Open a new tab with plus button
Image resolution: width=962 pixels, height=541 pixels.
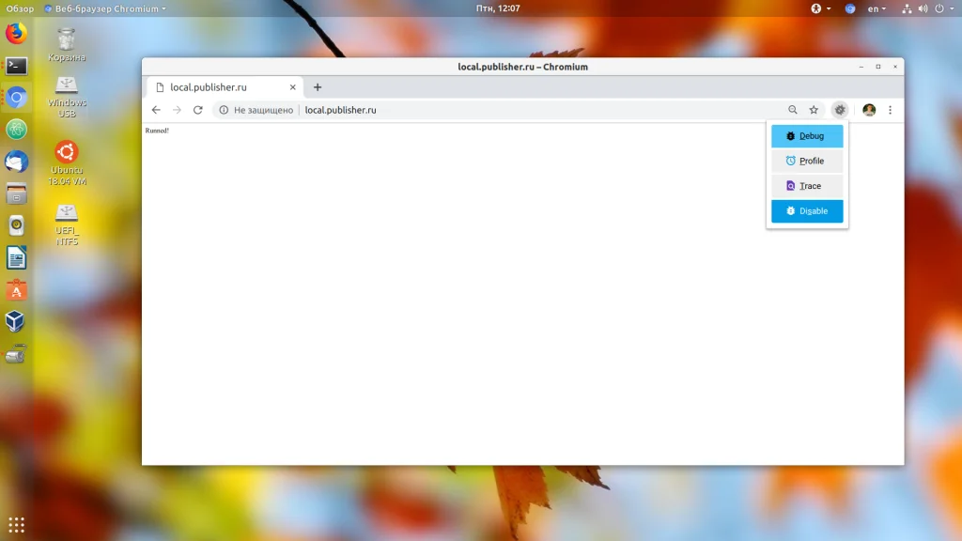(318, 87)
